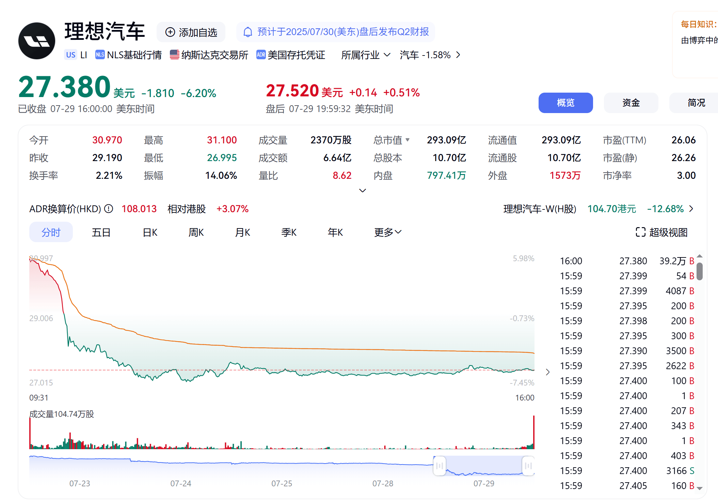Click the 成交量104.74万股 label
The width and height of the screenshot is (718, 503).
tap(62, 414)
